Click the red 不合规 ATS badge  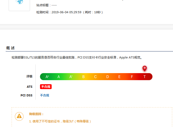coord(46,87)
